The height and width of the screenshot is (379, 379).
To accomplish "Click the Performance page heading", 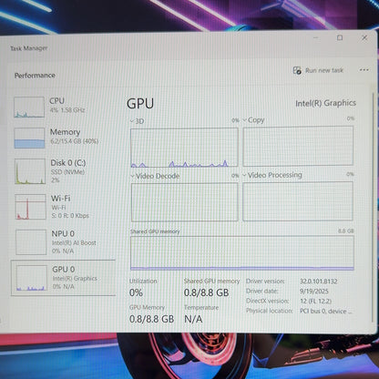I will pyautogui.click(x=35, y=76).
